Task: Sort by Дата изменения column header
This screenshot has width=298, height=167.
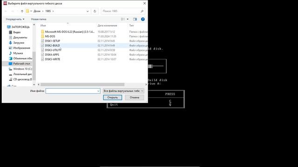Action: (107, 26)
